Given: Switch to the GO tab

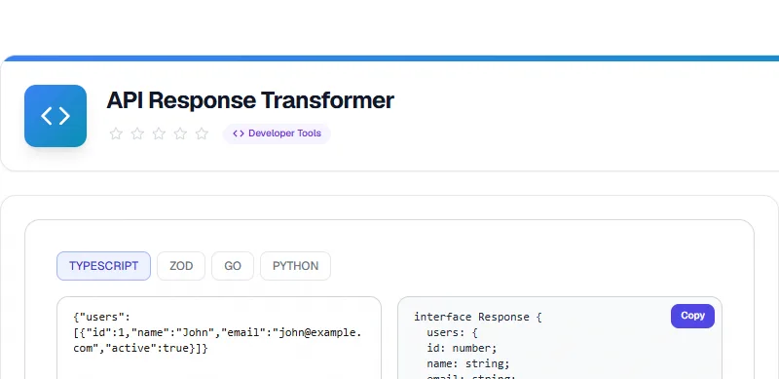Looking at the screenshot, I should (233, 266).
